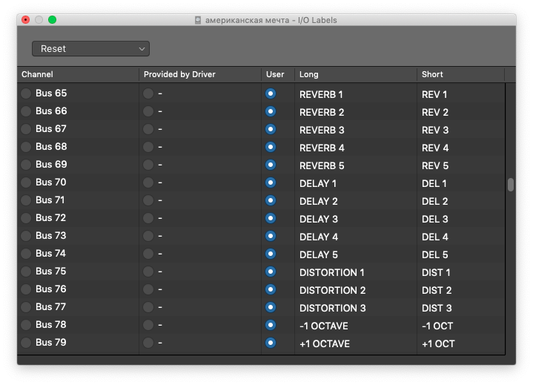The width and height of the screenshot is (533, 385).
Task: Click the document icon in the title bar
Action: coord(198,20)
